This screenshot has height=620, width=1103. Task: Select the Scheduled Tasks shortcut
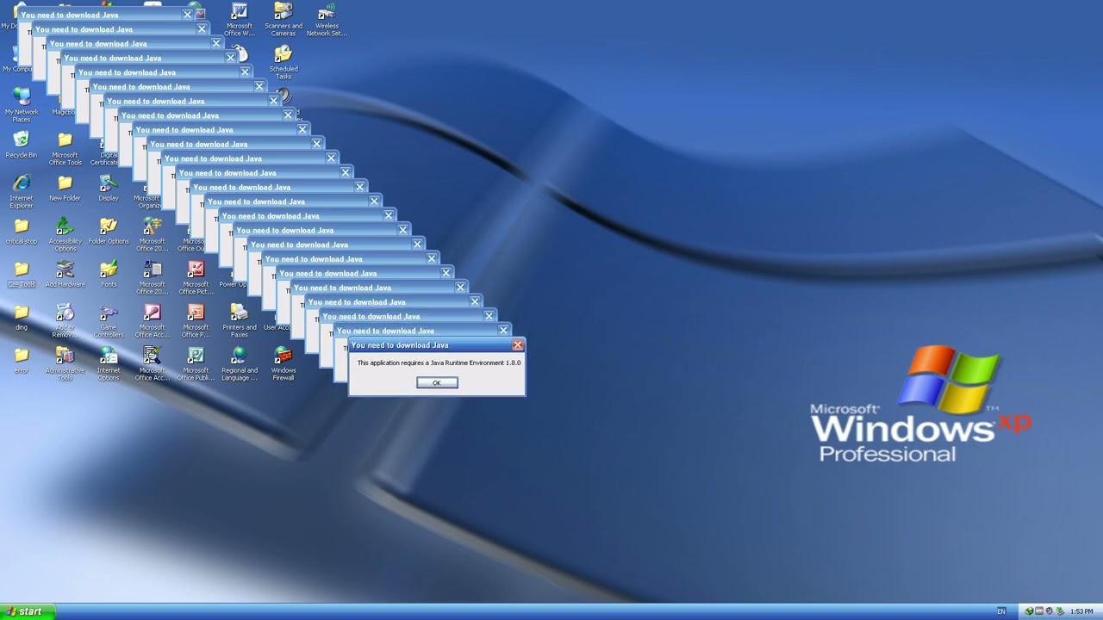pos(284,62)
